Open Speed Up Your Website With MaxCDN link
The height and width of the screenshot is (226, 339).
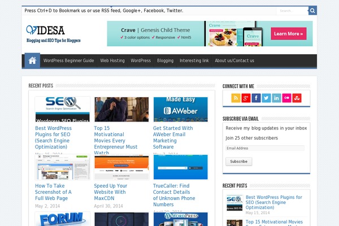pyautogui.click(x=111, y=192)
